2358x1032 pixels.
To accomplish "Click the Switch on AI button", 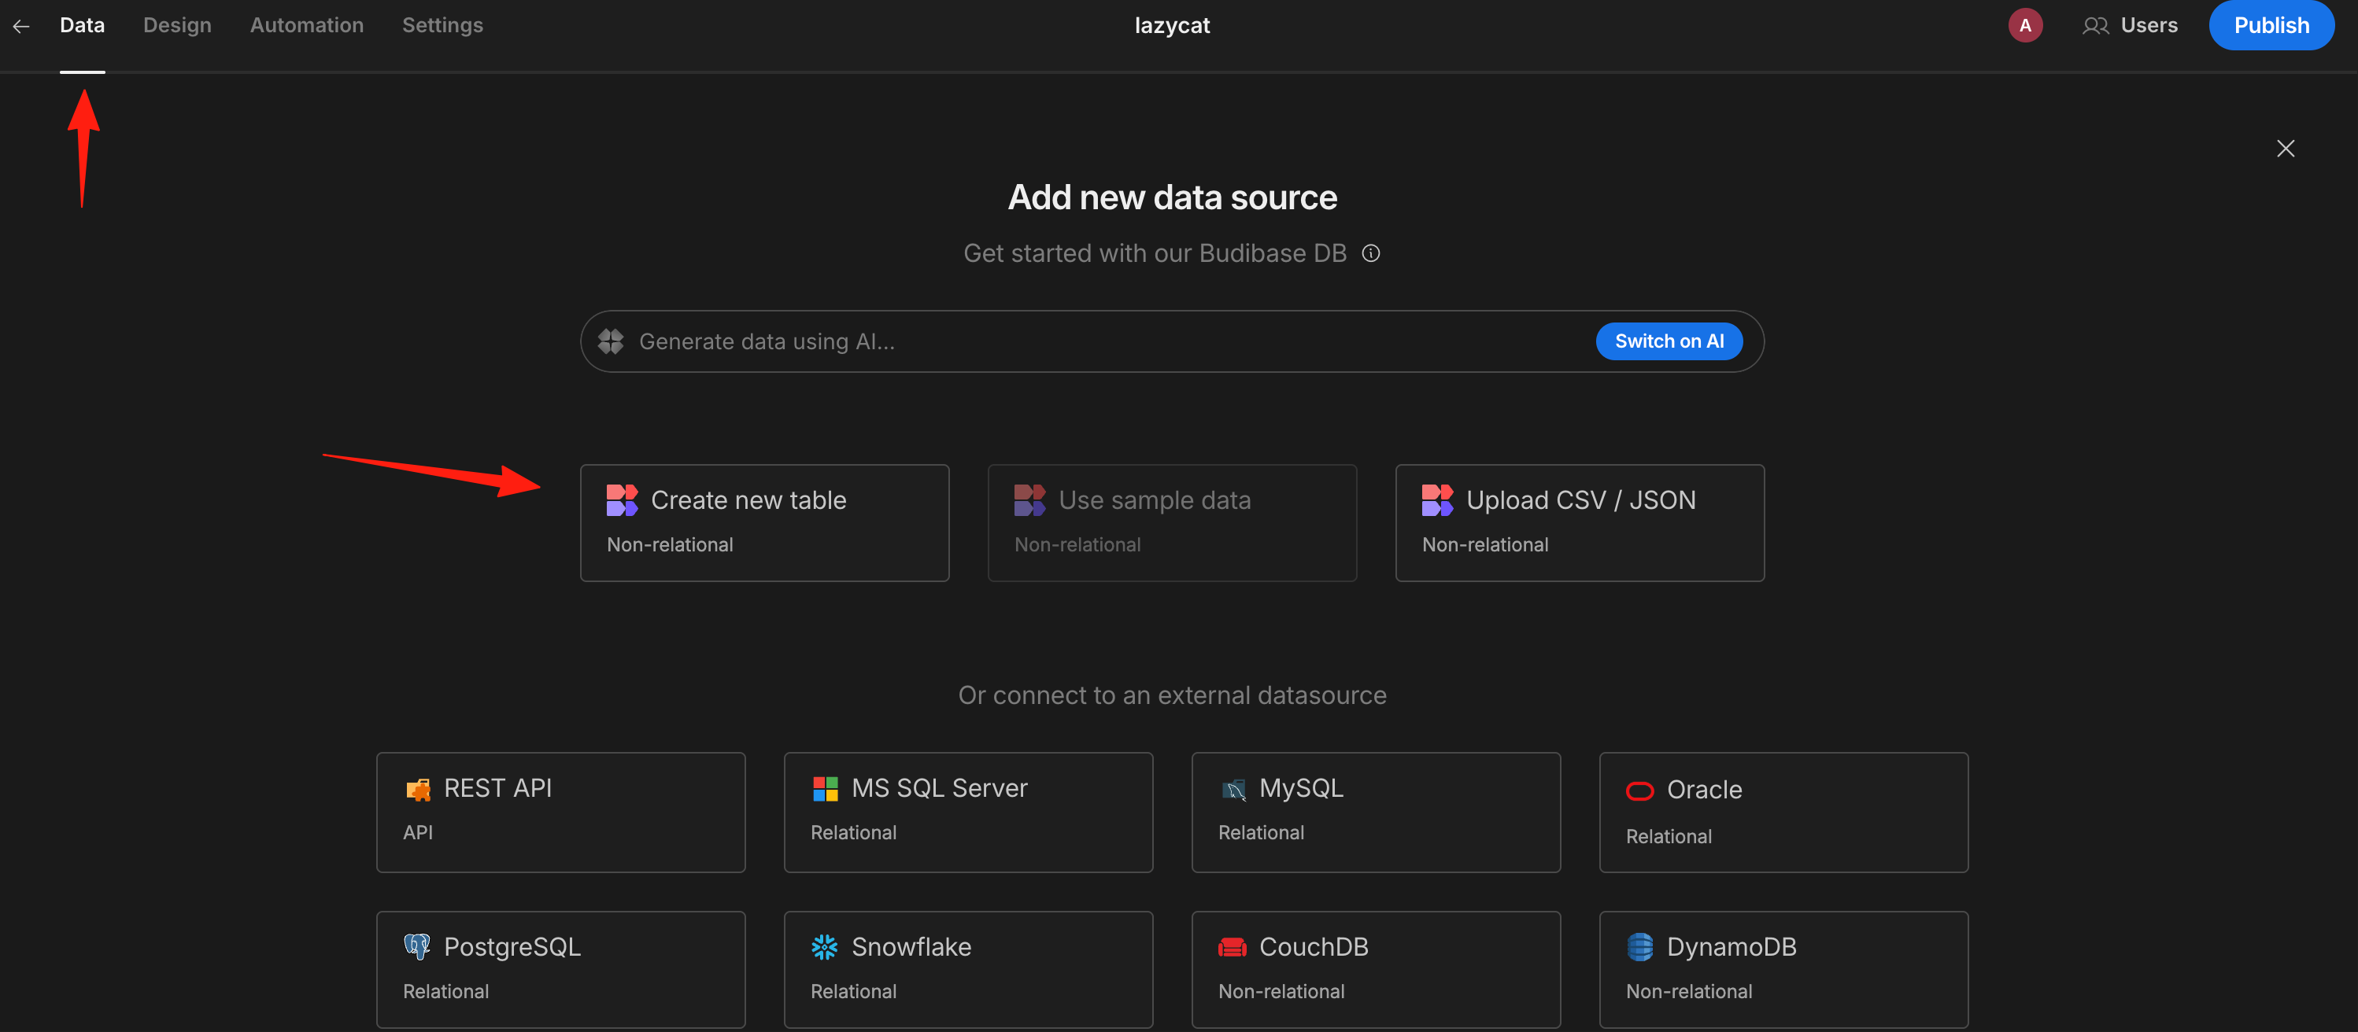I will 1669,341.
